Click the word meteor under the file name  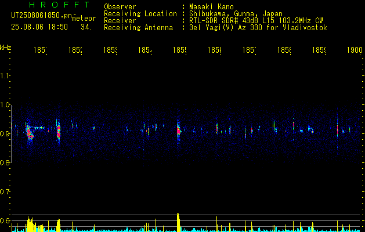(84, 19)
